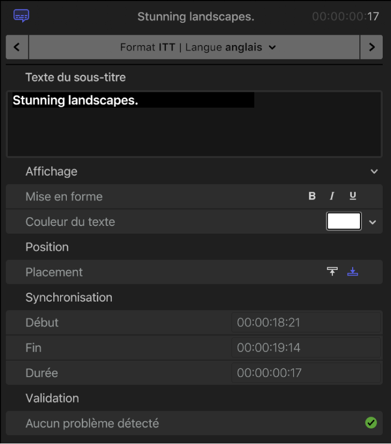This screenshot has width=391, height=444.
Task: Click the green validation checkmark icon
Action: pos(371,423)
